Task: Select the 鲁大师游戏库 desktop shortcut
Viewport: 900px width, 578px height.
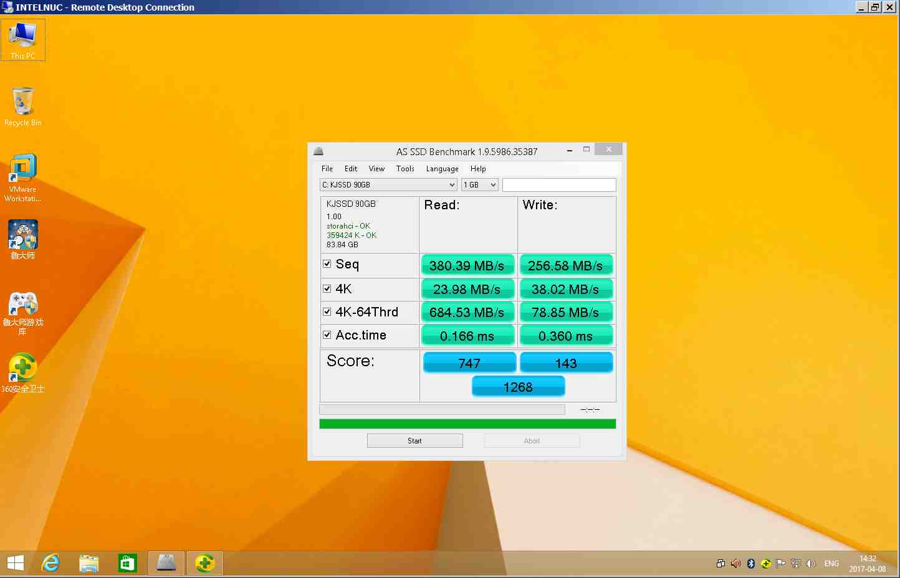Action: tap(23, 313)
